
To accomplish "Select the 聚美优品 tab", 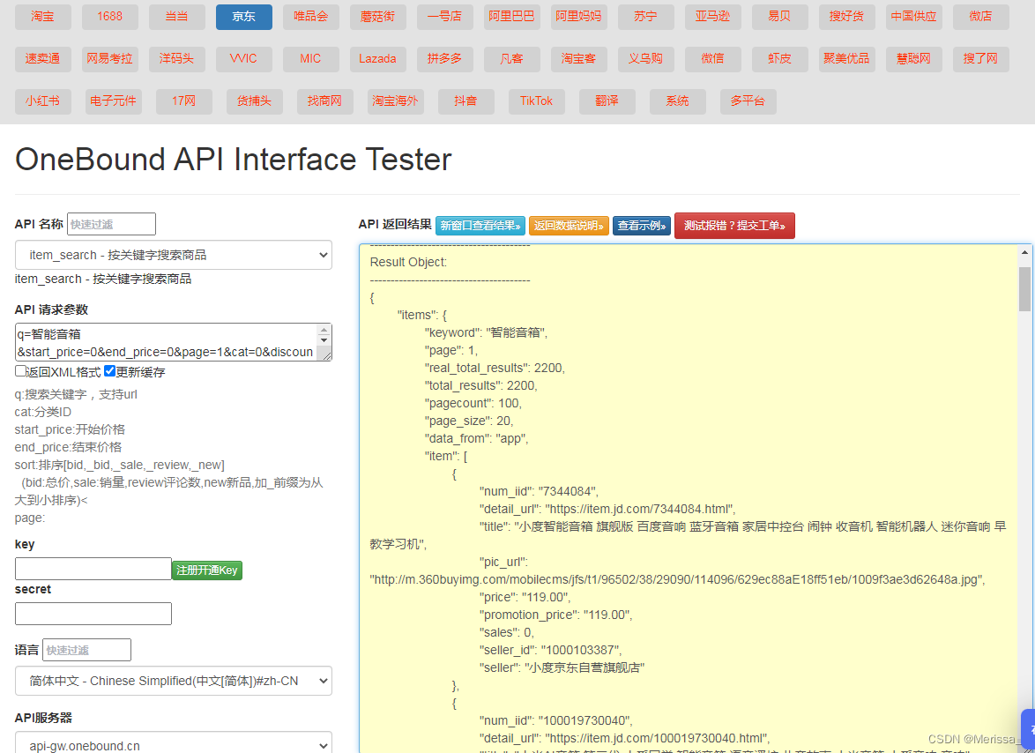I will pyautogui.click(x=847, y=59).
